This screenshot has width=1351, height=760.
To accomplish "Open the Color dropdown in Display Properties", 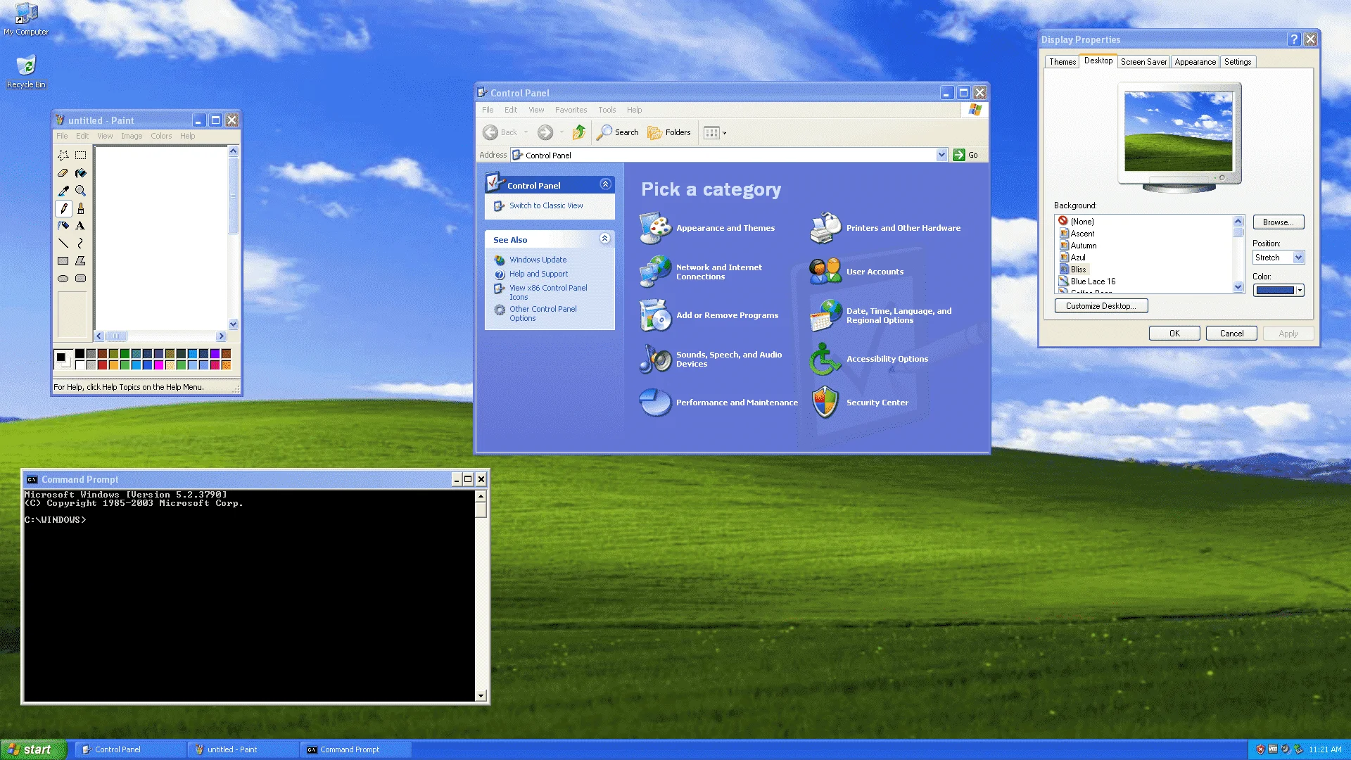I will point(1300,290).
